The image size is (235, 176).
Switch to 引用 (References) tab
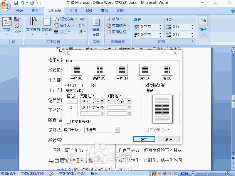[x=73, y=11]
